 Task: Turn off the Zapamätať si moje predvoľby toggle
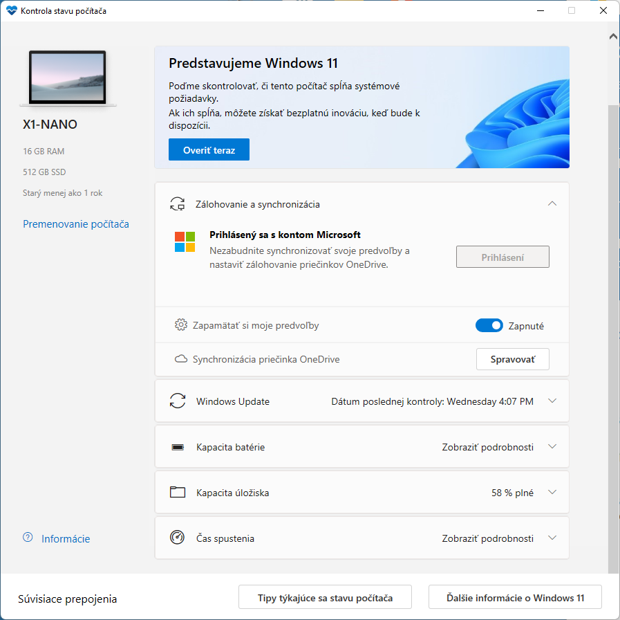click(x=489, y=325)
